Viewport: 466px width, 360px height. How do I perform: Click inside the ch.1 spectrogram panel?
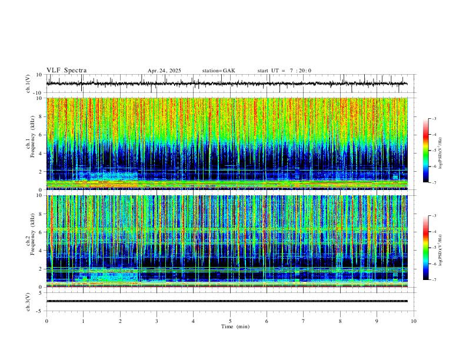[227, 144]
